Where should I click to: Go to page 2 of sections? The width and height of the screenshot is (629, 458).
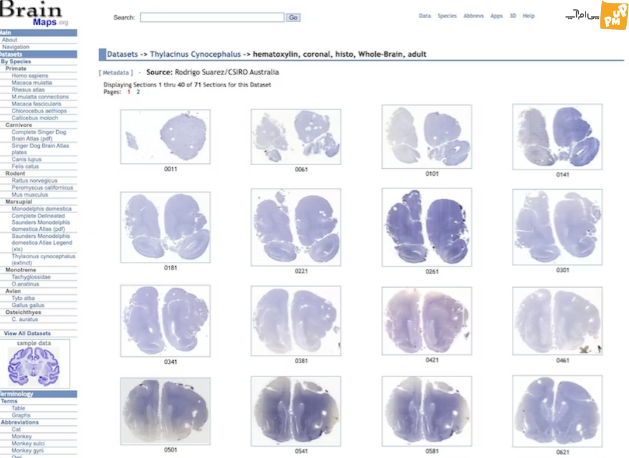pyautogui.click(x=138, y=92)
